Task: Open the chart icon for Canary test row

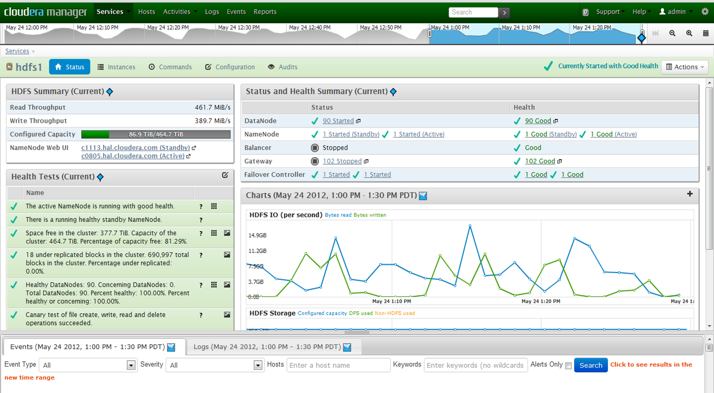Action: (x=227, y=315)
